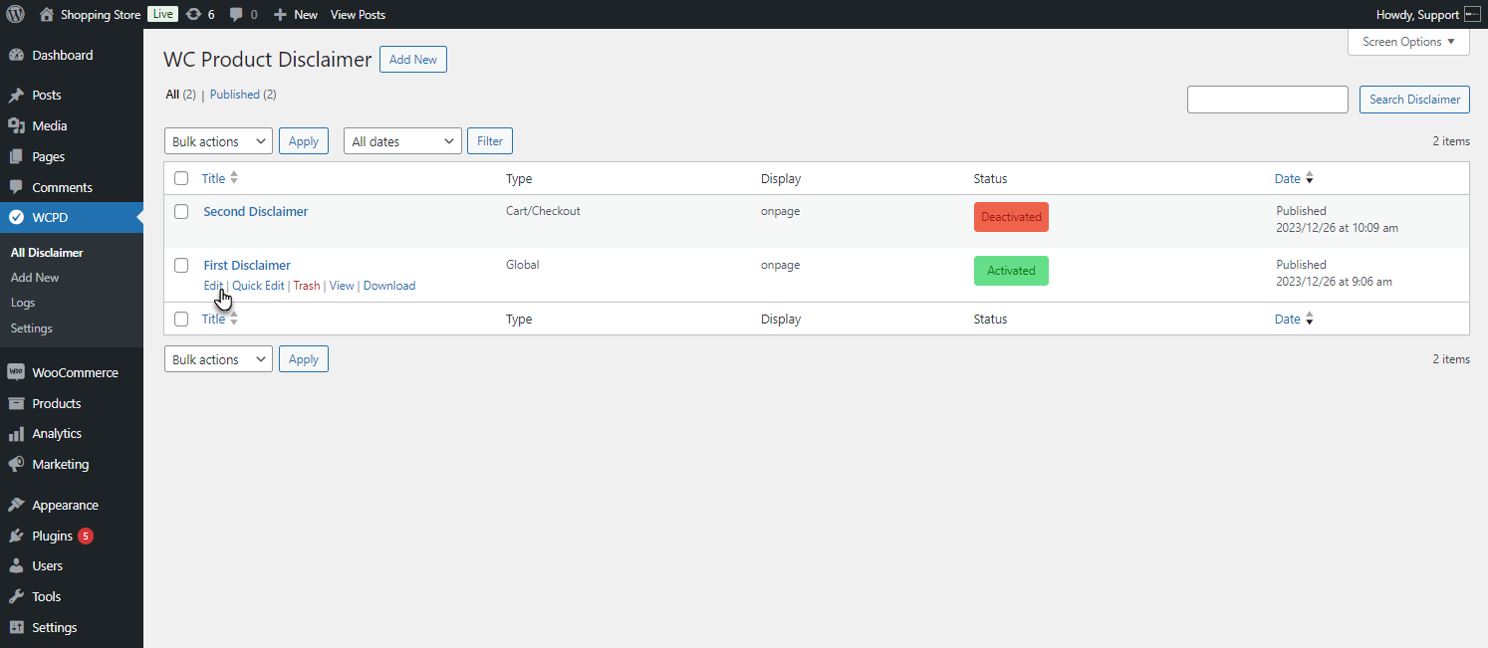Open All Disclaimer submenu item
This screenshot has width=1488, height=648.
click(47, 252)
